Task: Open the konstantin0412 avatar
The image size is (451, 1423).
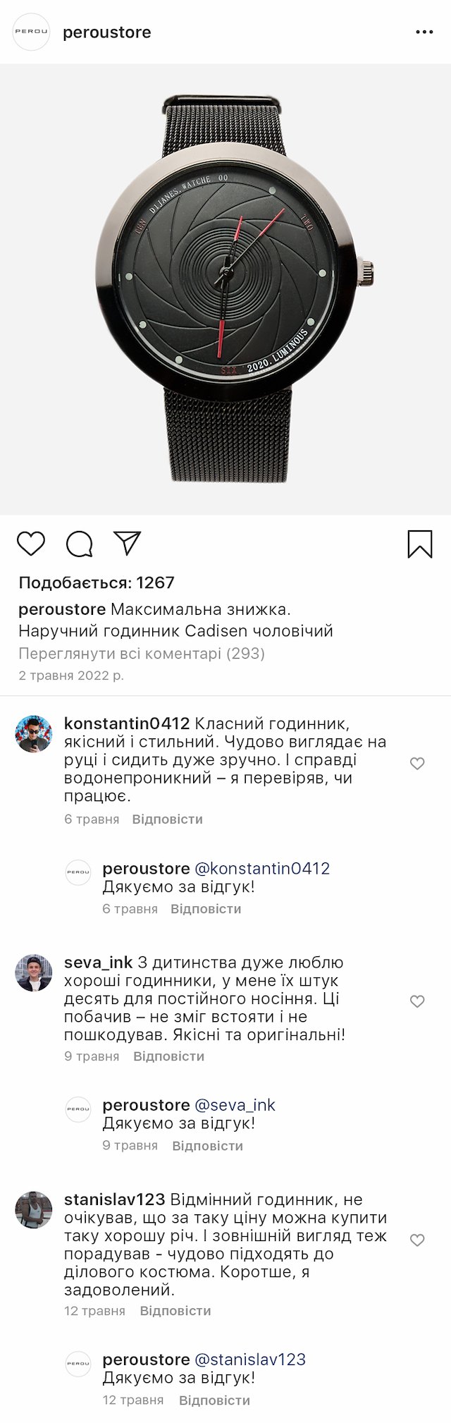Action: pos(34,733)
